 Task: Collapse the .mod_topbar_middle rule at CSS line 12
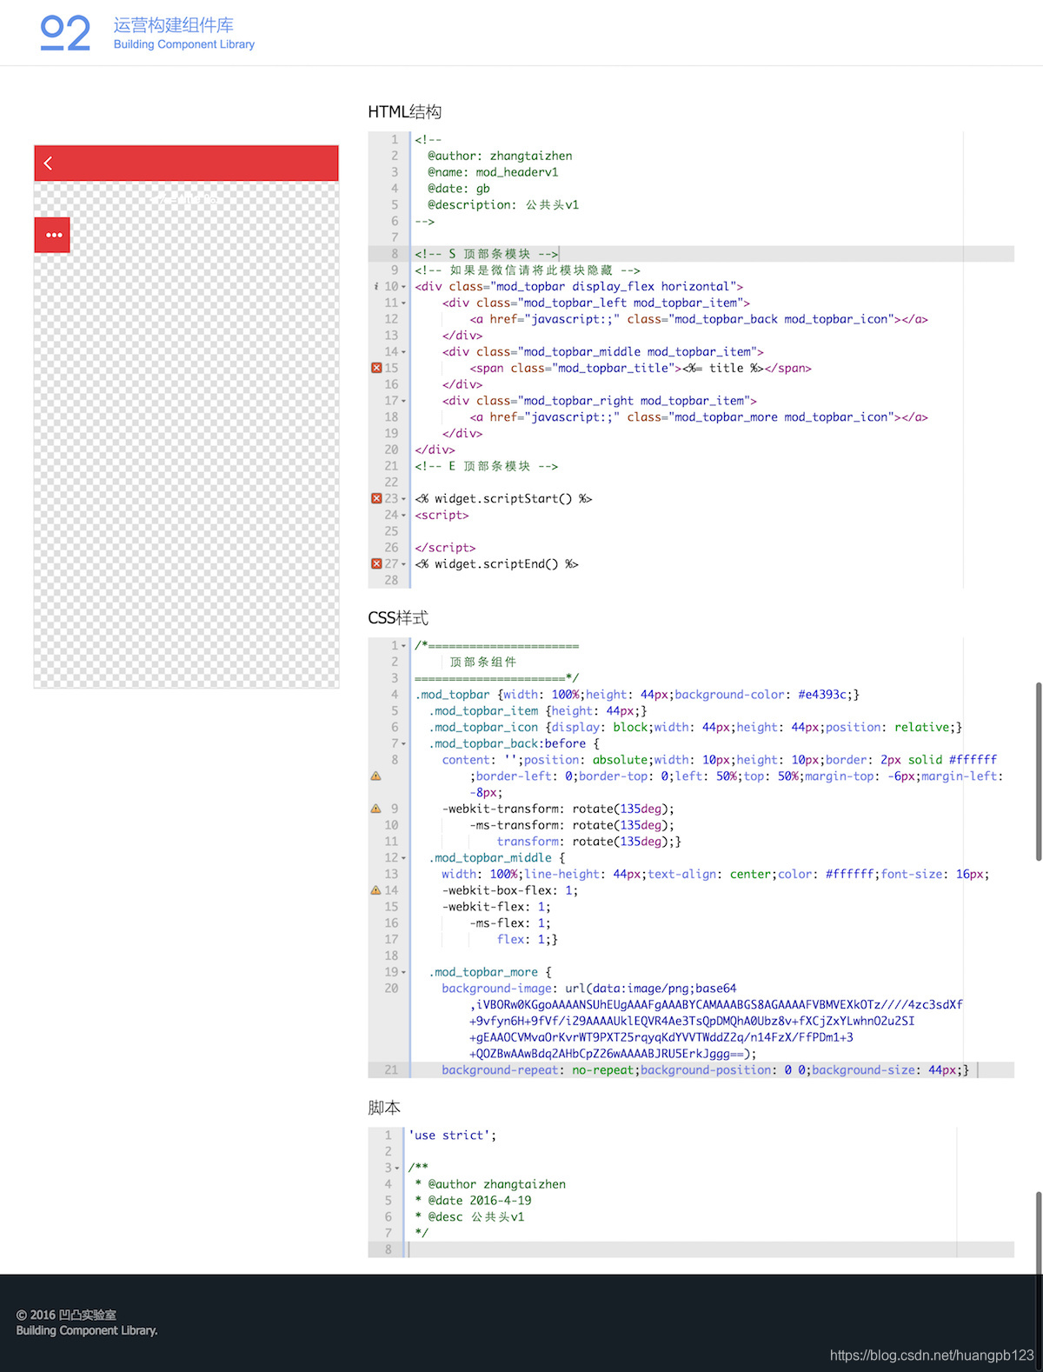point(403,858)
